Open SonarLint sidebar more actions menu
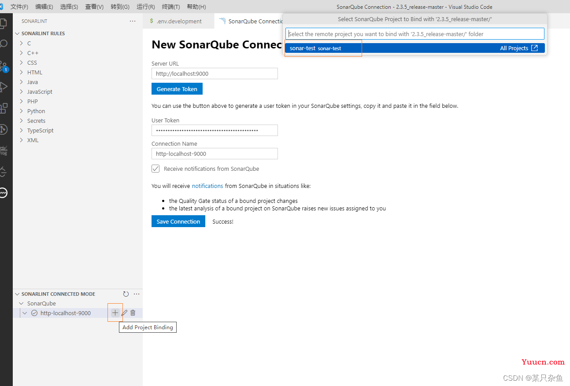The height and width of the screenshot is (386, 570). pyautogui.click(x=133, y=21)
